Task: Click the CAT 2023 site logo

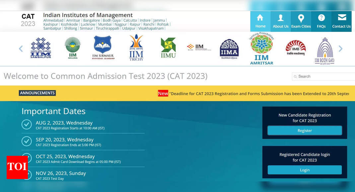Action: [x=28, y=20]
